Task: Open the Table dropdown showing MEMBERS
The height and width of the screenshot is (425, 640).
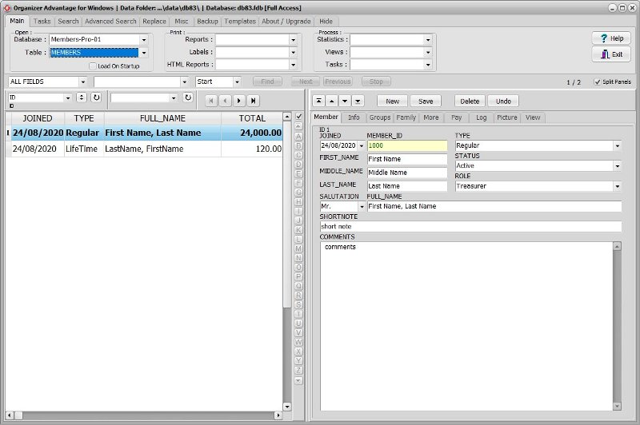Action: coord(144,53)
